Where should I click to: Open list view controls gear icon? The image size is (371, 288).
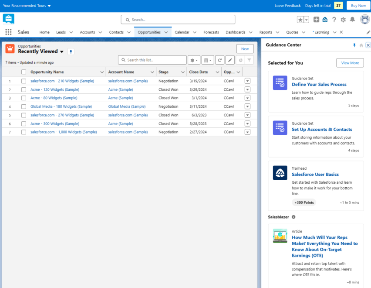coord(193,60)
